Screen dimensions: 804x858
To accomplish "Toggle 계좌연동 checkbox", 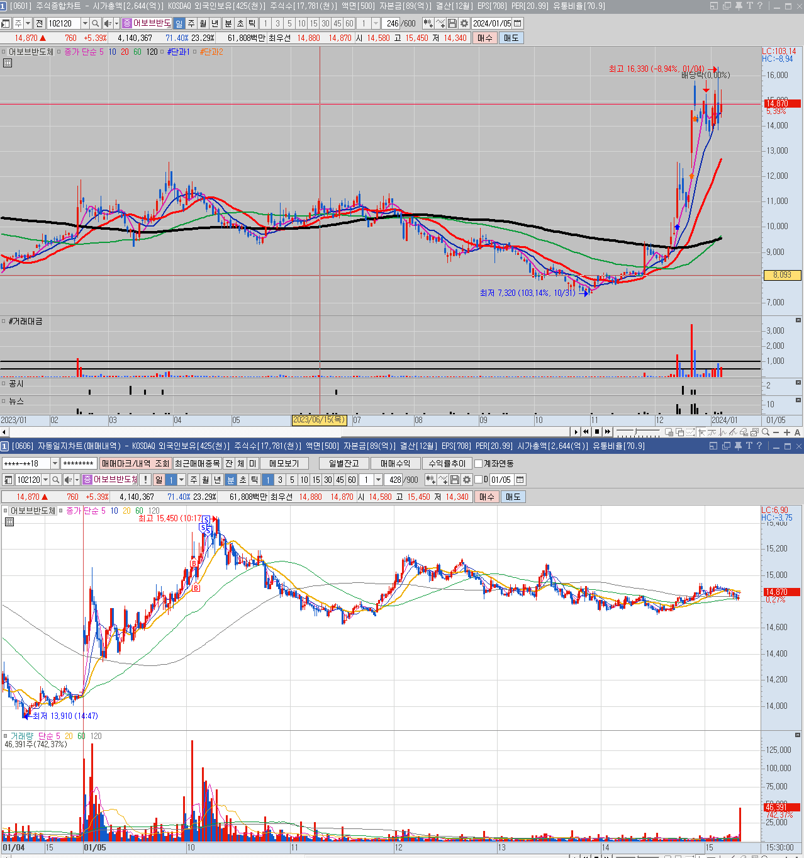I will tap(478, 463).
